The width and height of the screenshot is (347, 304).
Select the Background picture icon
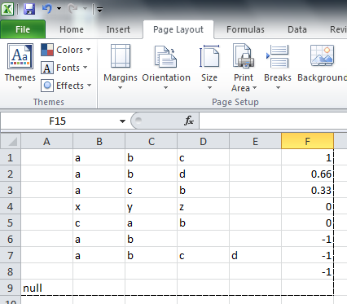pos(323,55)
